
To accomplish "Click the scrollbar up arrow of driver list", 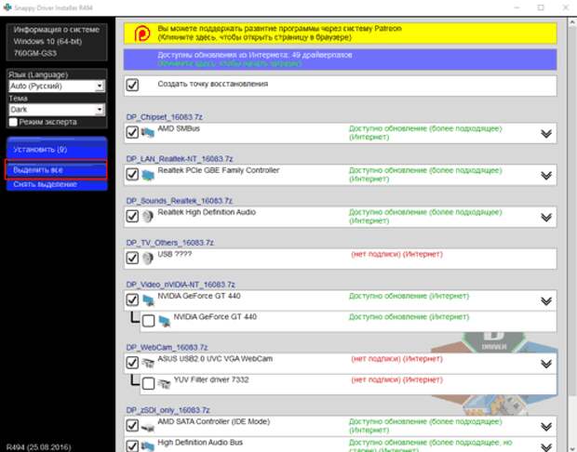I will 572,22.
